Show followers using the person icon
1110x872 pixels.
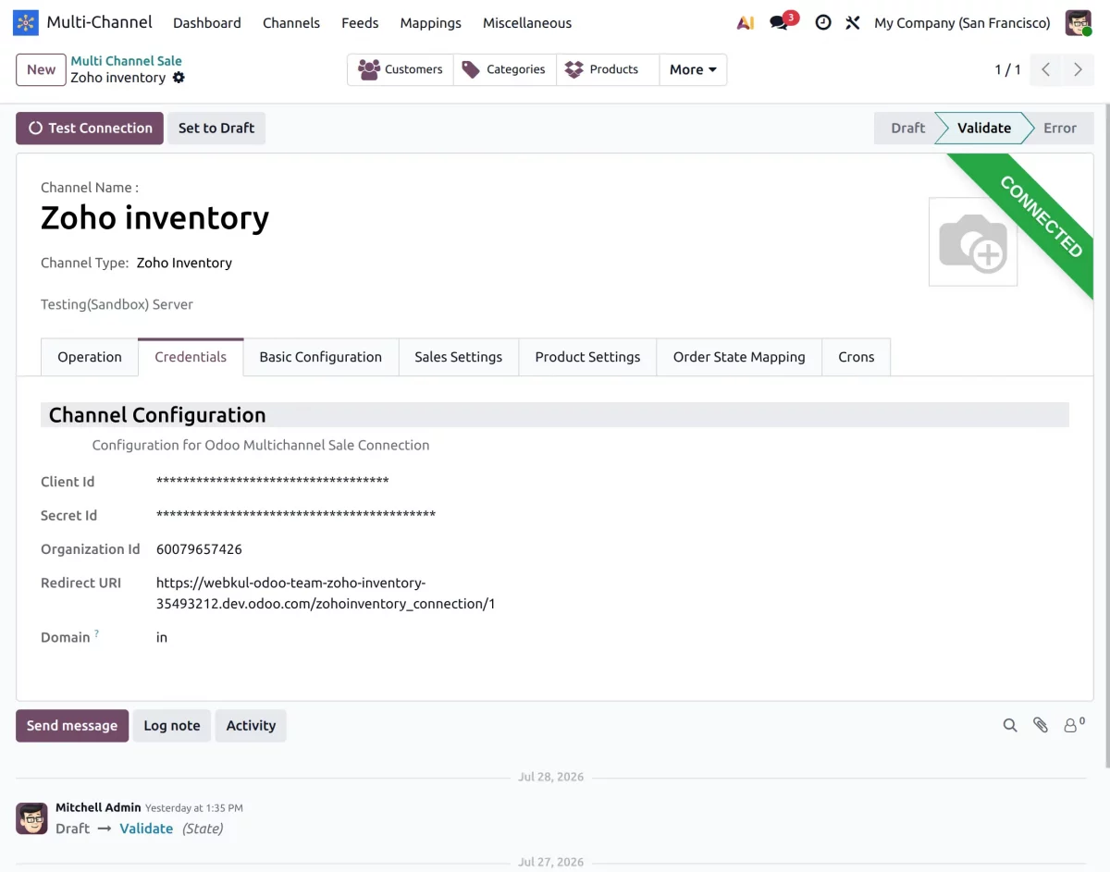[x=1073, y=725]
